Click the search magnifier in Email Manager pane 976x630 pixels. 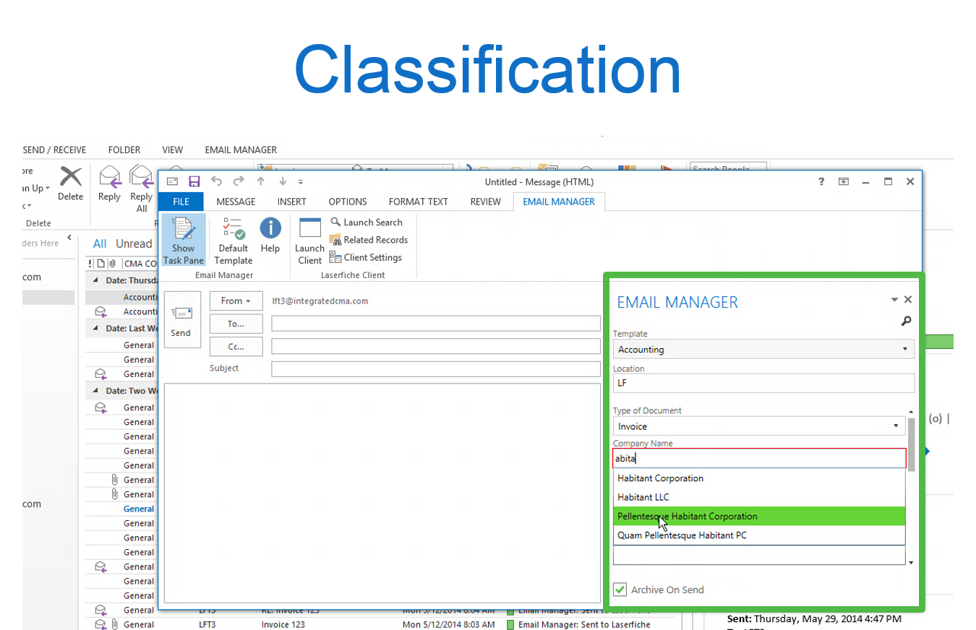(x=906, y=322)
